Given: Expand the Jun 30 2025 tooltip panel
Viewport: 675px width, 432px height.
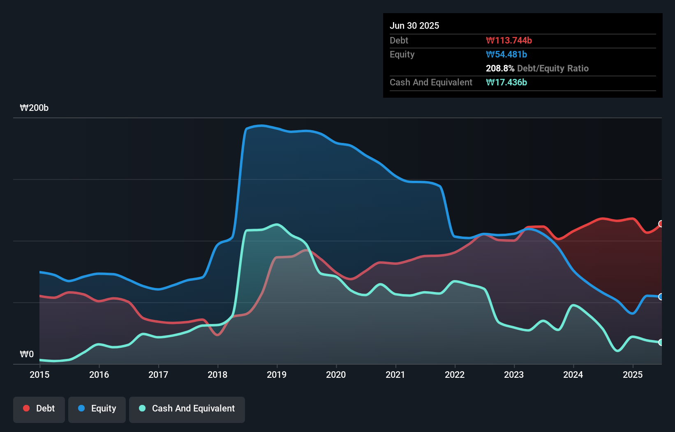Looking at the screenshot, I should pos(414,25).
